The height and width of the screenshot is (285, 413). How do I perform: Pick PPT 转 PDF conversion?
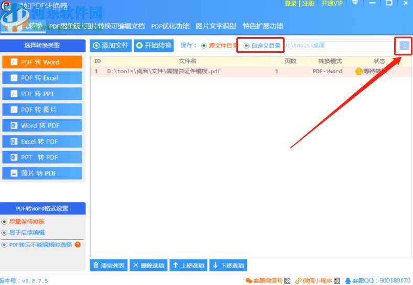[x=42, y=157]
